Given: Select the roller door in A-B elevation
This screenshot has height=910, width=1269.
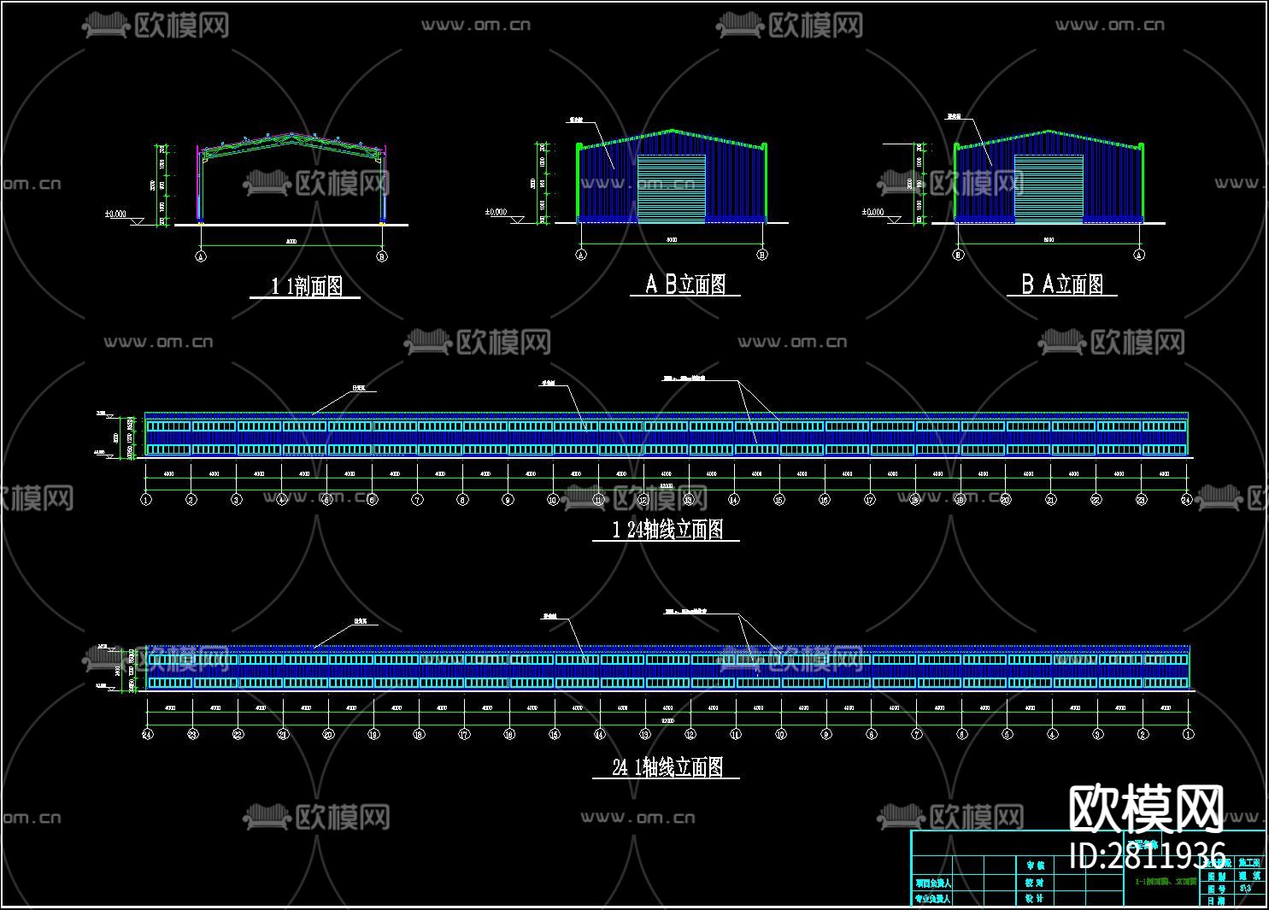Looking at the screenshot, I should pos(672,189).
